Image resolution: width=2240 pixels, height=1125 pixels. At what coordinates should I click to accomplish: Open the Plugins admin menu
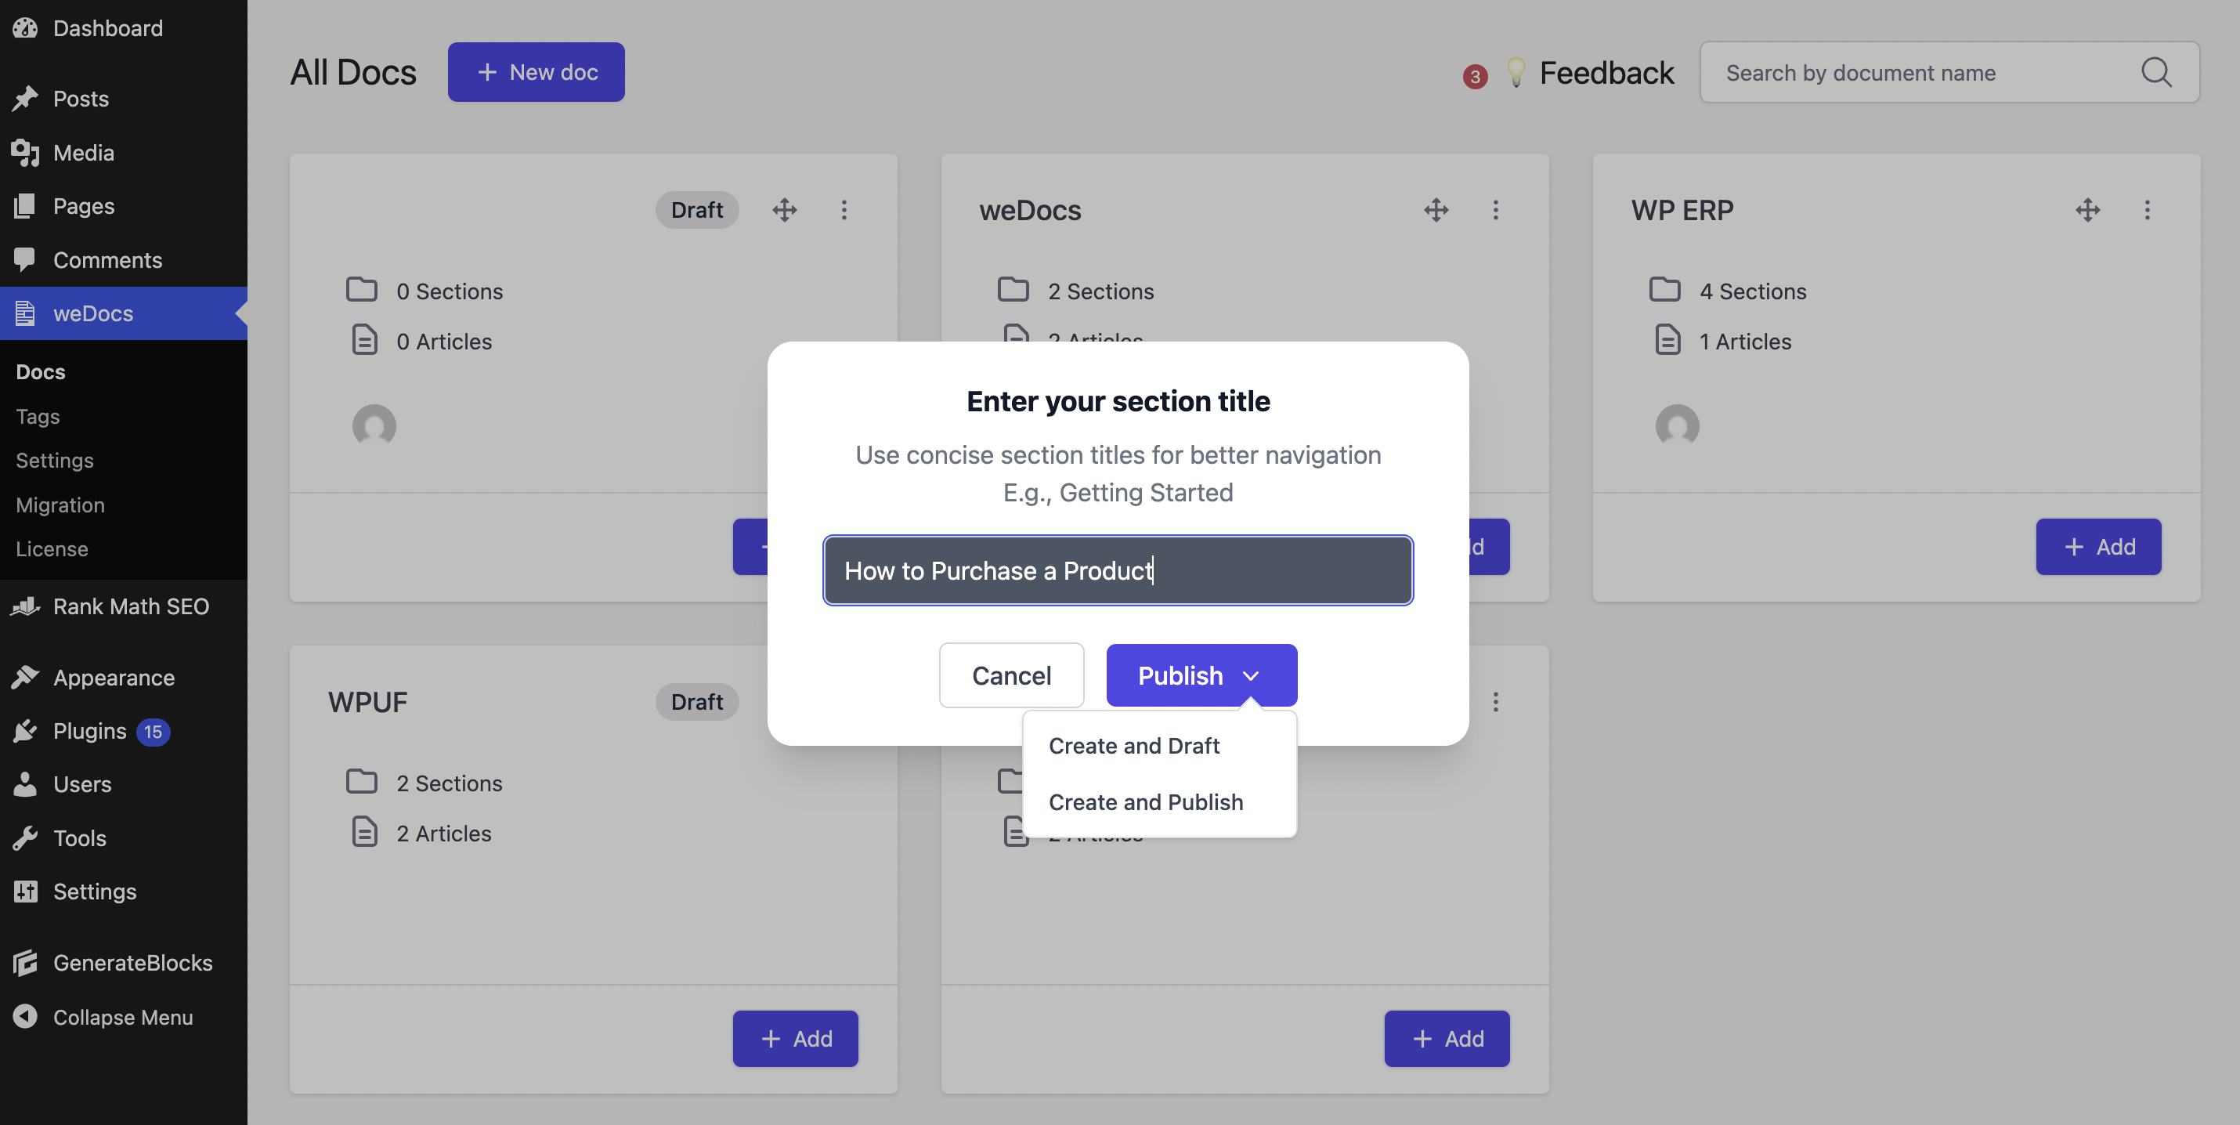(89, 731)
